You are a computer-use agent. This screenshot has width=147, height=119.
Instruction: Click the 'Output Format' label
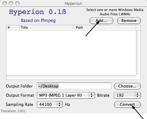click(20, 95)
